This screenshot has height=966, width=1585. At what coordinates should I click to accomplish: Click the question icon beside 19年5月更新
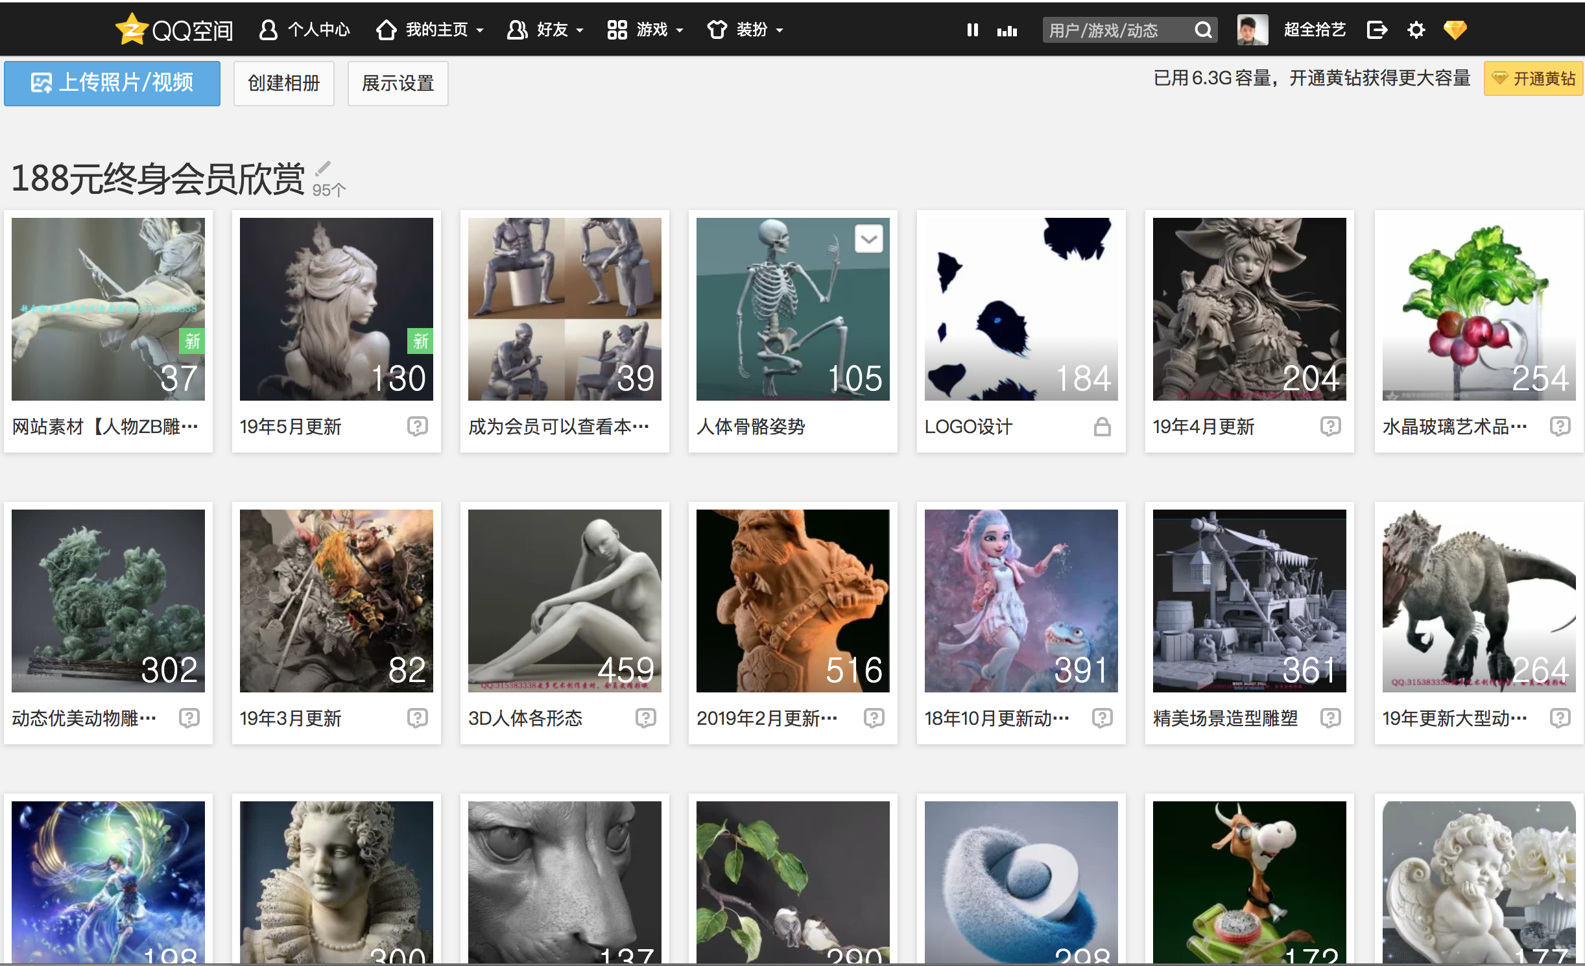(418, 426)
